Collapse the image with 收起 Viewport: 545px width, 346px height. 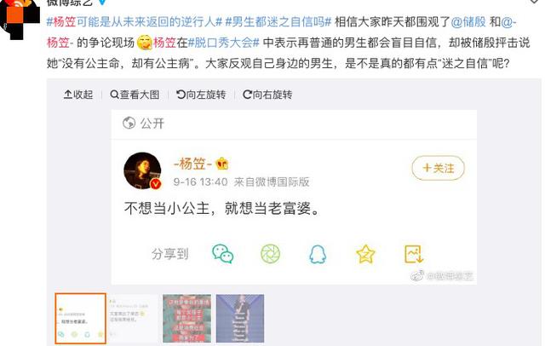pyautogui.click(x=78, y=95)
